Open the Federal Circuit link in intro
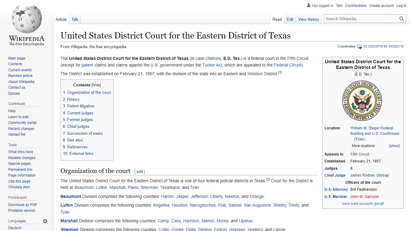 [287, 65]
